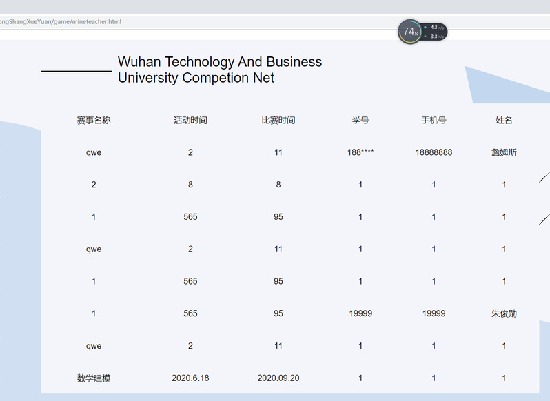The width and height of the screenshot is (550, 401).
Task: Click the column header 活动时间
Action: [x=190, y=120]
